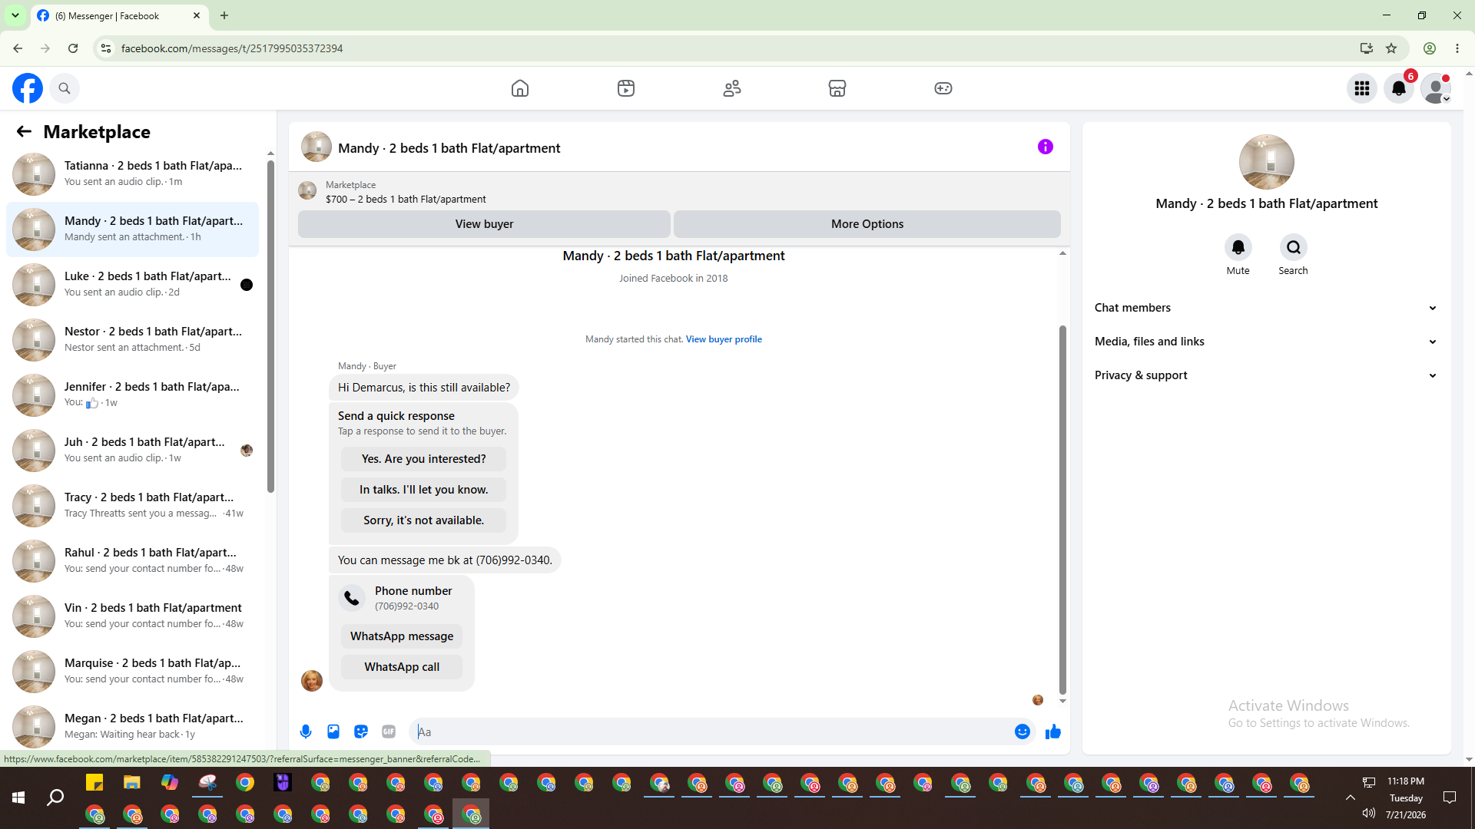Open Luke's conversation in the list
This screenshot has height=829, width=1475.
132,285
